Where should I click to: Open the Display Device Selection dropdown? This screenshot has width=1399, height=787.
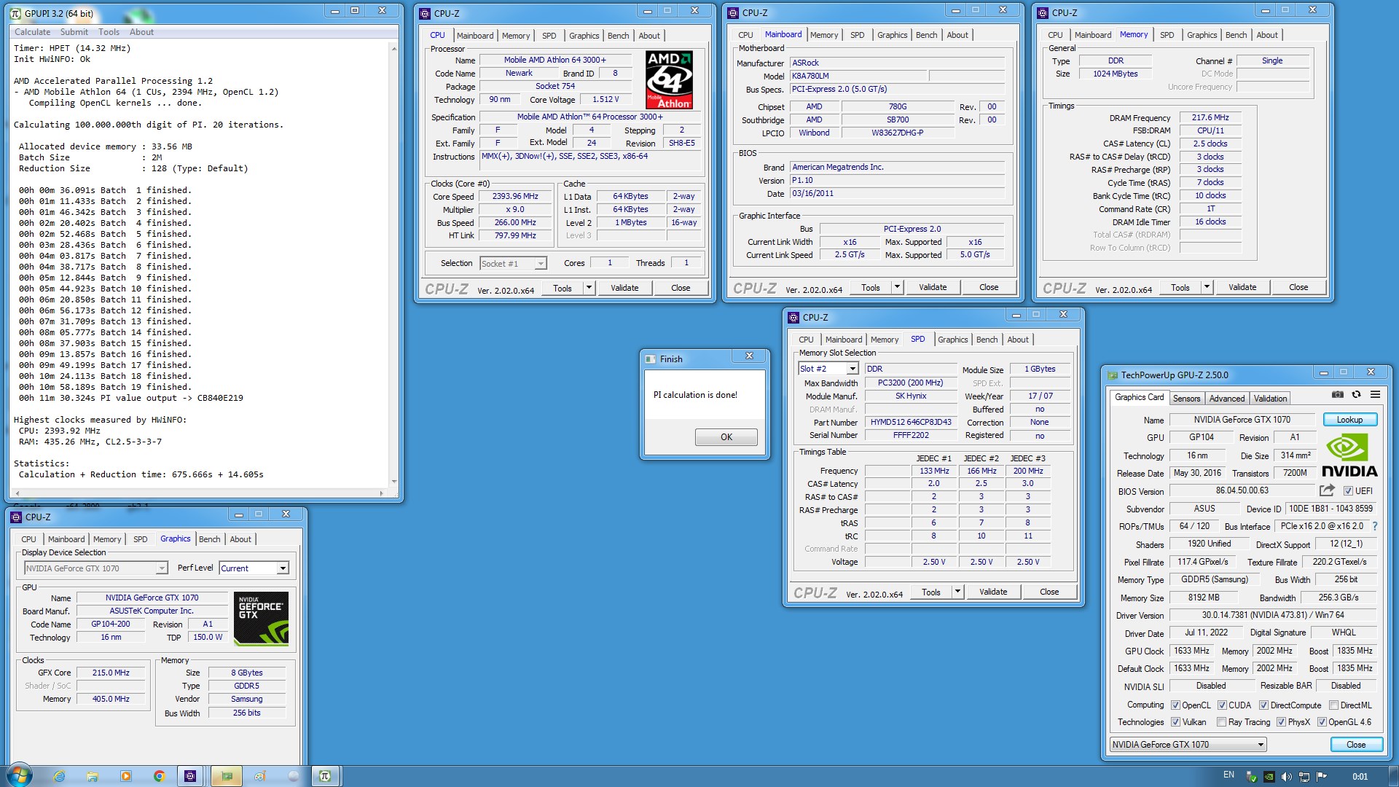[x=96, y=568]
